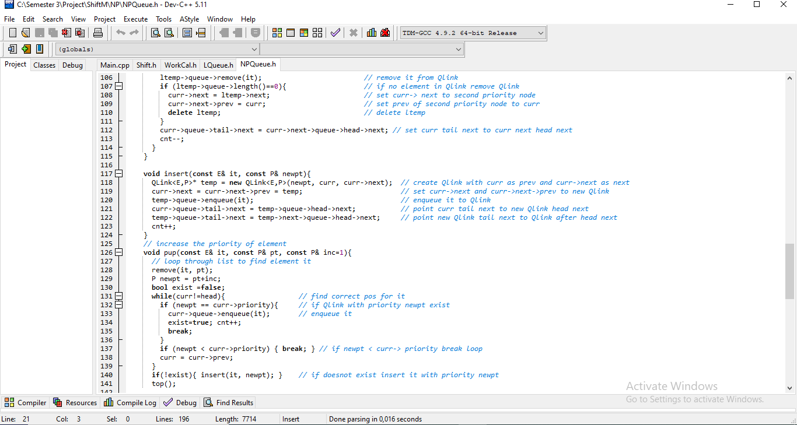Viewport: 797px width, 425px height.
Task: Click the blue Goto Bookmark icon
Action: pos(39,49)
